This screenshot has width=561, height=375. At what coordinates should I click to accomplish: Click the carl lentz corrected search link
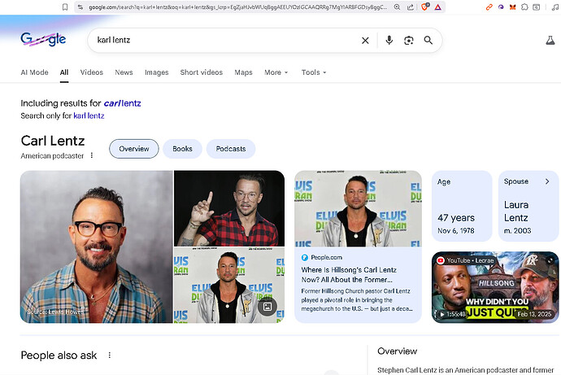[122, 103]
